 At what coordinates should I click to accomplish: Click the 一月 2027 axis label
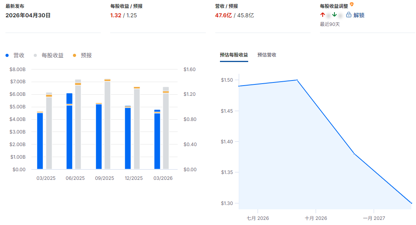(x=374, y=218)
